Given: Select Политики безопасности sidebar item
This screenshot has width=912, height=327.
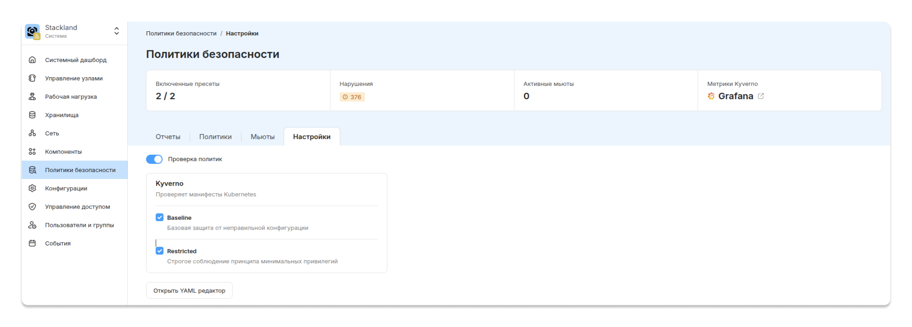Looking at the screenshot, I should (74, 170).
